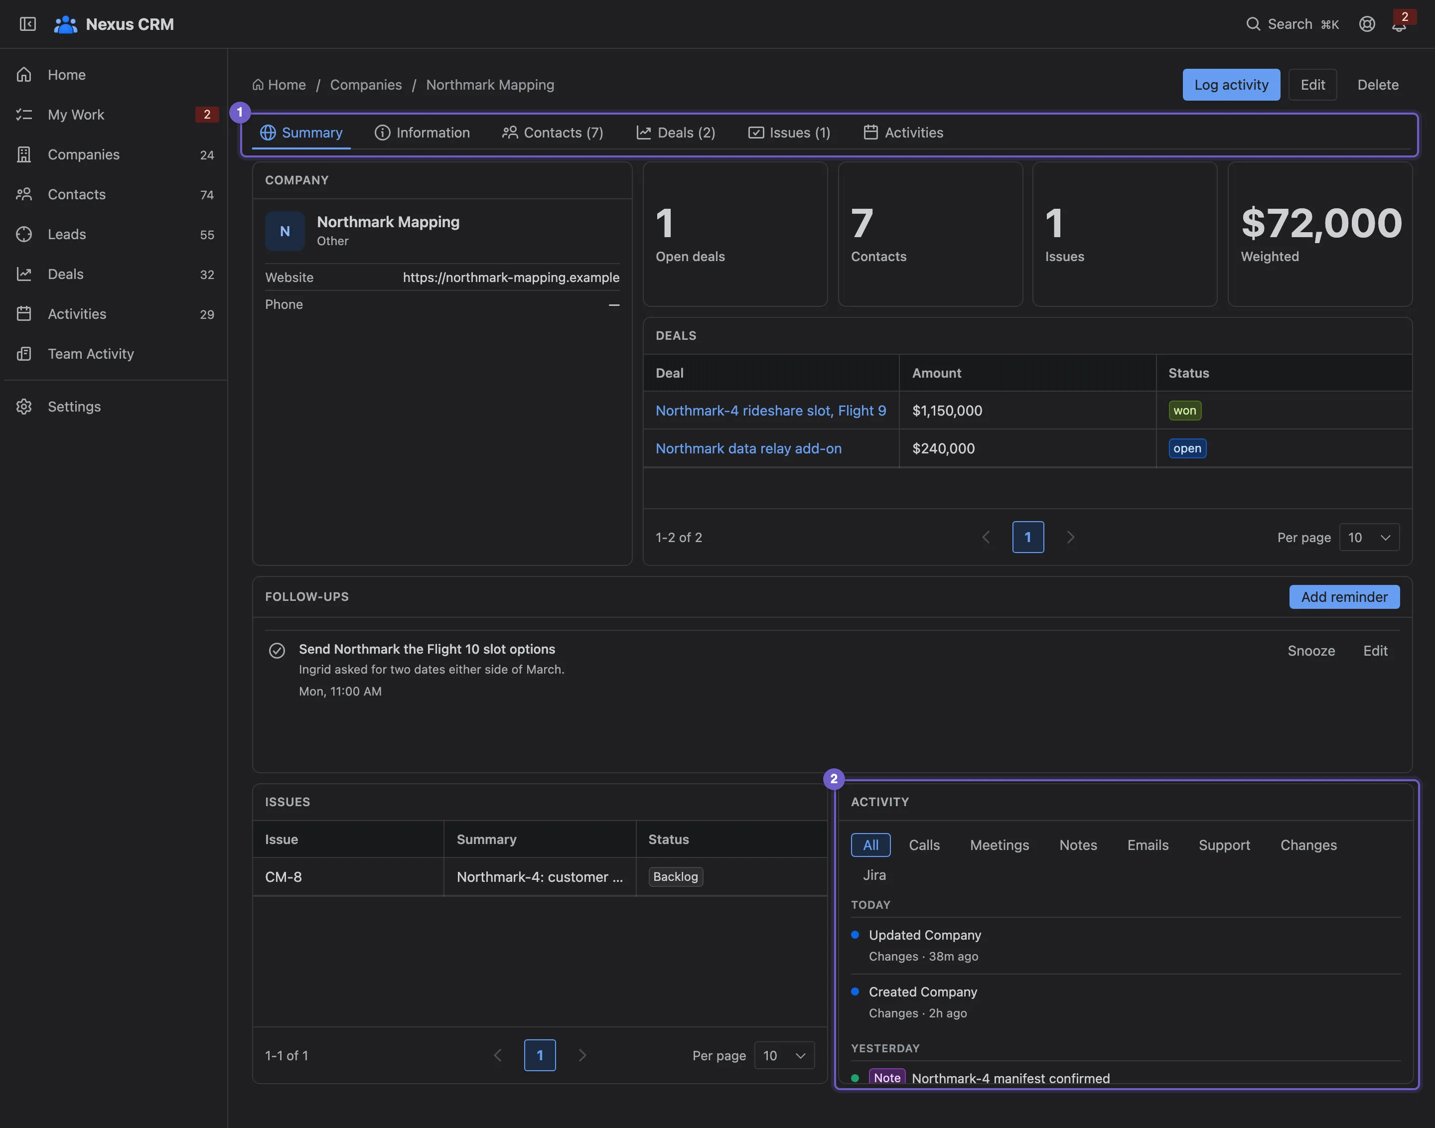Screen dimensions: 1435x1128
Task: Click the Nexus CRM logo icon
Action: (65, 24)
